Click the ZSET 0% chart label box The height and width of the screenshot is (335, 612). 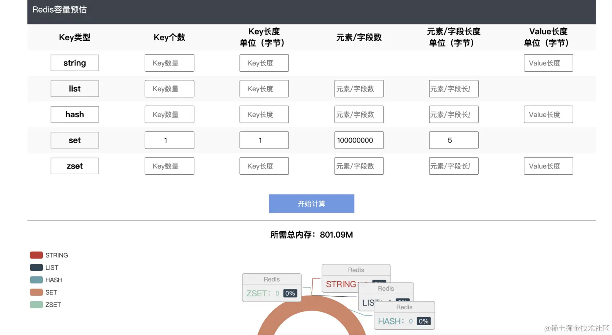point(272,287)
